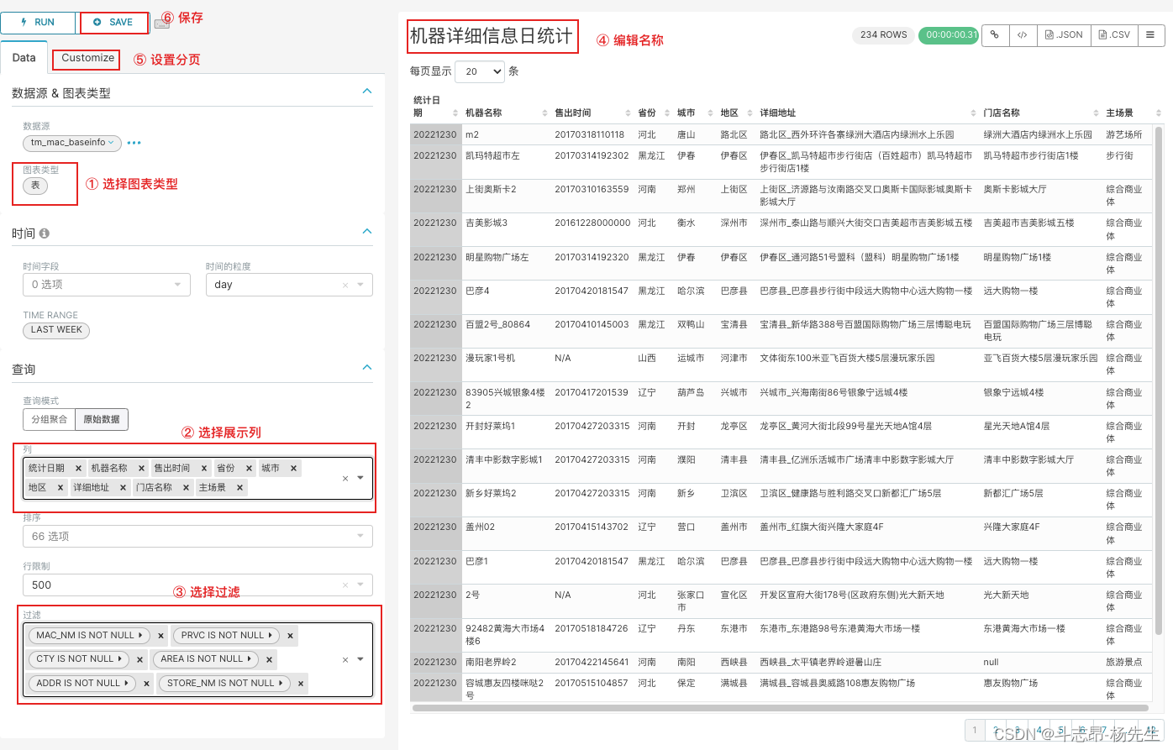This screenshot has height=750, width=1173.
Task: Remove 省份 column tag
Action: click(x=249, y=469)
